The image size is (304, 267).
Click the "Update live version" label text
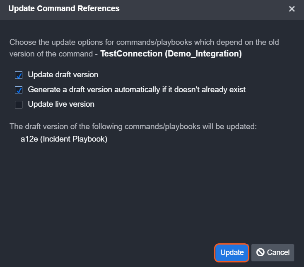point(61,104)
